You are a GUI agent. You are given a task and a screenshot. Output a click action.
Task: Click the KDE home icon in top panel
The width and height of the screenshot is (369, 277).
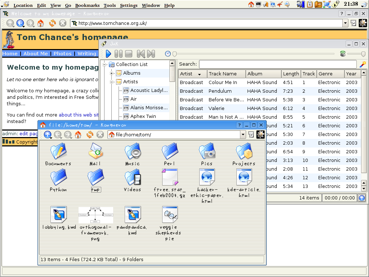251,4
